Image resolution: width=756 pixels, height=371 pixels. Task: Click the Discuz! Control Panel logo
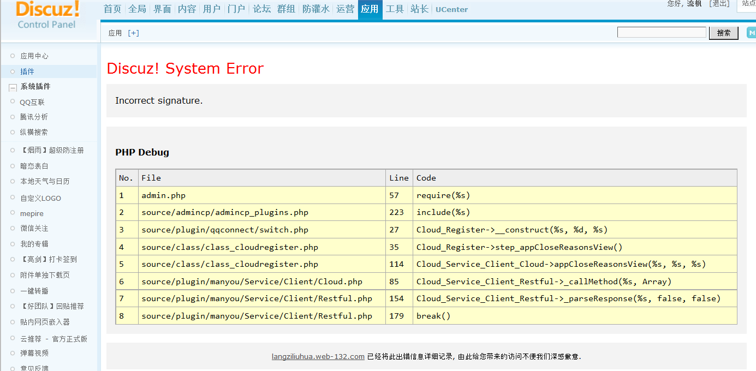click(x=47, y=15)
